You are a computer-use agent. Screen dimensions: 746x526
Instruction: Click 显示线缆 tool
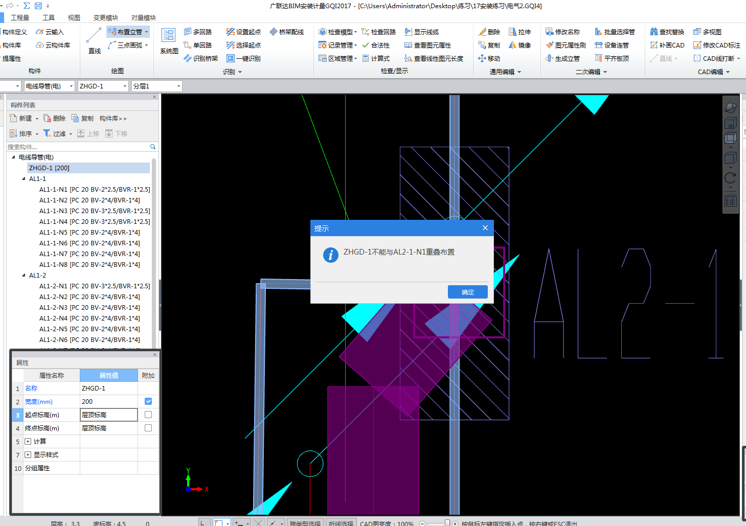(x=422, y=32)
